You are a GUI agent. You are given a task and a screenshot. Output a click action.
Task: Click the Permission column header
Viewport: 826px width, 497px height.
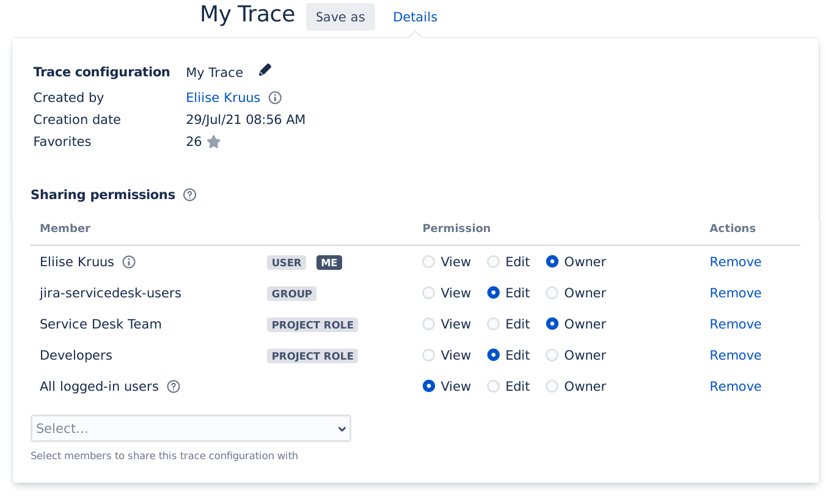[x=456, y=228]
